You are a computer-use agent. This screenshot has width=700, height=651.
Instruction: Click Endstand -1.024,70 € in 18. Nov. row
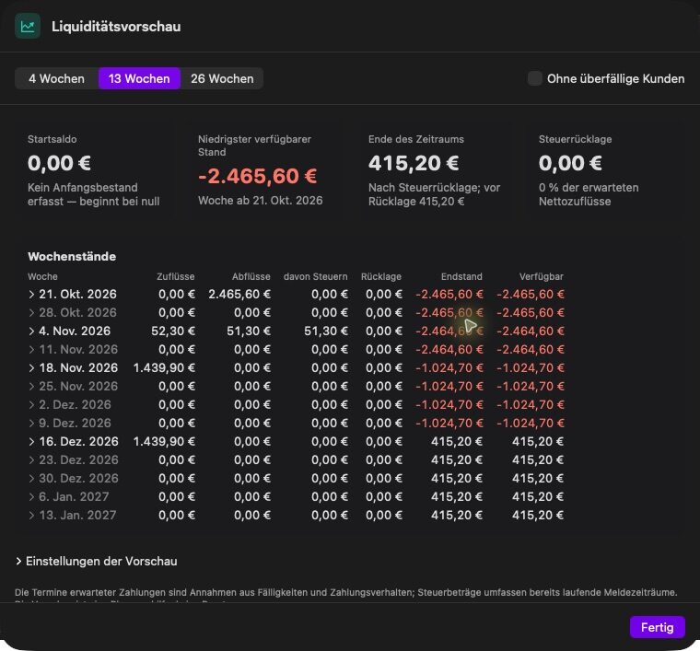click(449, 368)
